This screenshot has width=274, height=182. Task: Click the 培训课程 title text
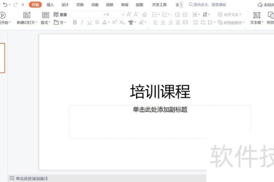click(160, 91)
